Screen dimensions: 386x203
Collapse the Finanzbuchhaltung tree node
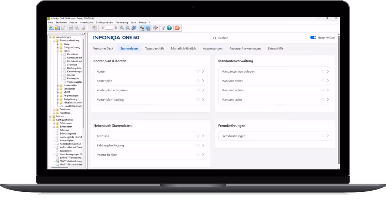[x=54, y=41]
